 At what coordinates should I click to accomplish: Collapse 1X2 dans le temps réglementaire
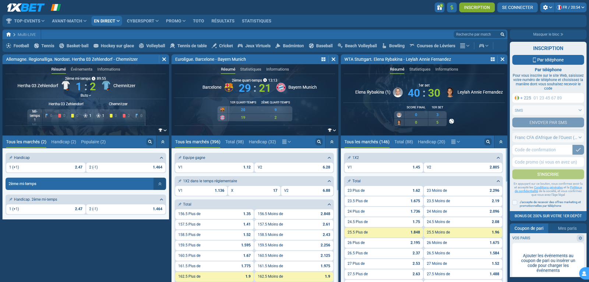(x=329, y=181)
